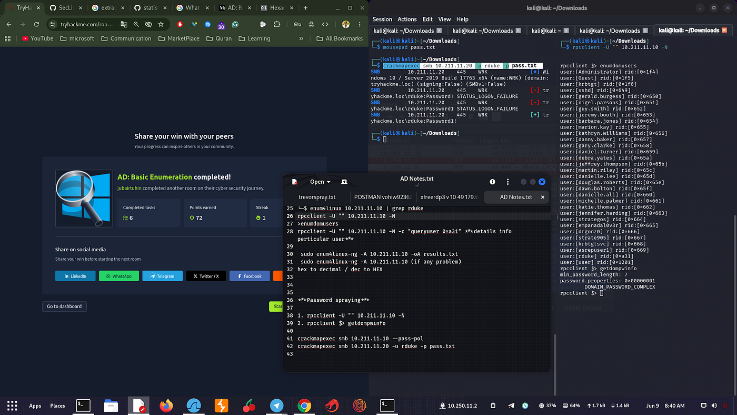The height and width of the screenshot is (415, 737).
Task: Open the terminal Session menu
Action: pos(382,19)
